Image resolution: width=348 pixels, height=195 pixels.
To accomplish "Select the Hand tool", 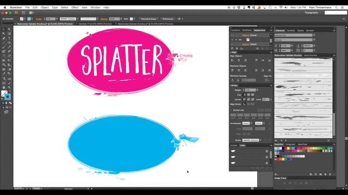I will tap(4, 88).
